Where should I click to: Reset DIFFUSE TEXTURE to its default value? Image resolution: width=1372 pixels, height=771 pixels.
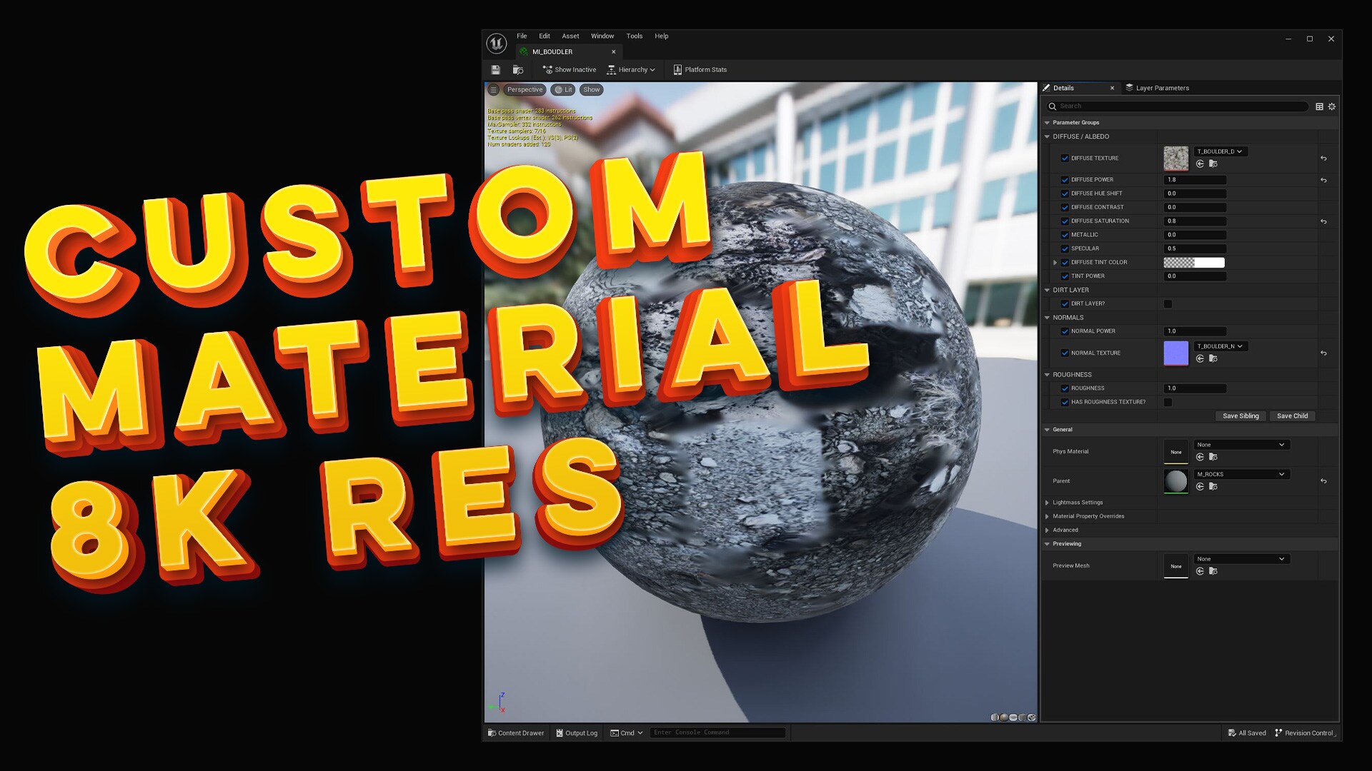pos(1323,158)
